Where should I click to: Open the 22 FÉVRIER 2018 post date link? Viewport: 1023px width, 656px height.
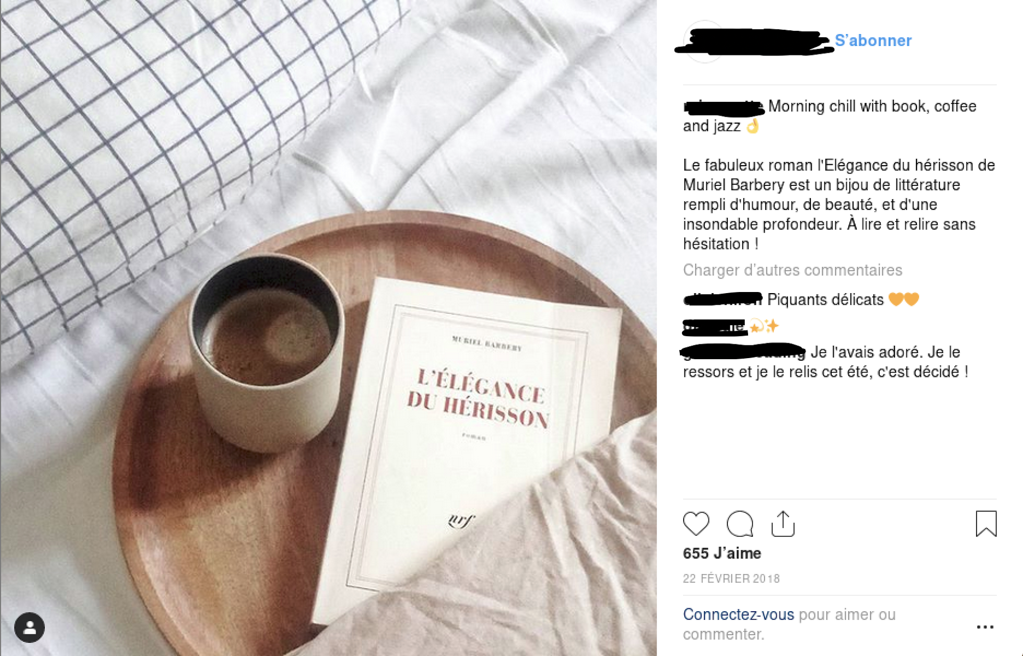tap(731, 579)
